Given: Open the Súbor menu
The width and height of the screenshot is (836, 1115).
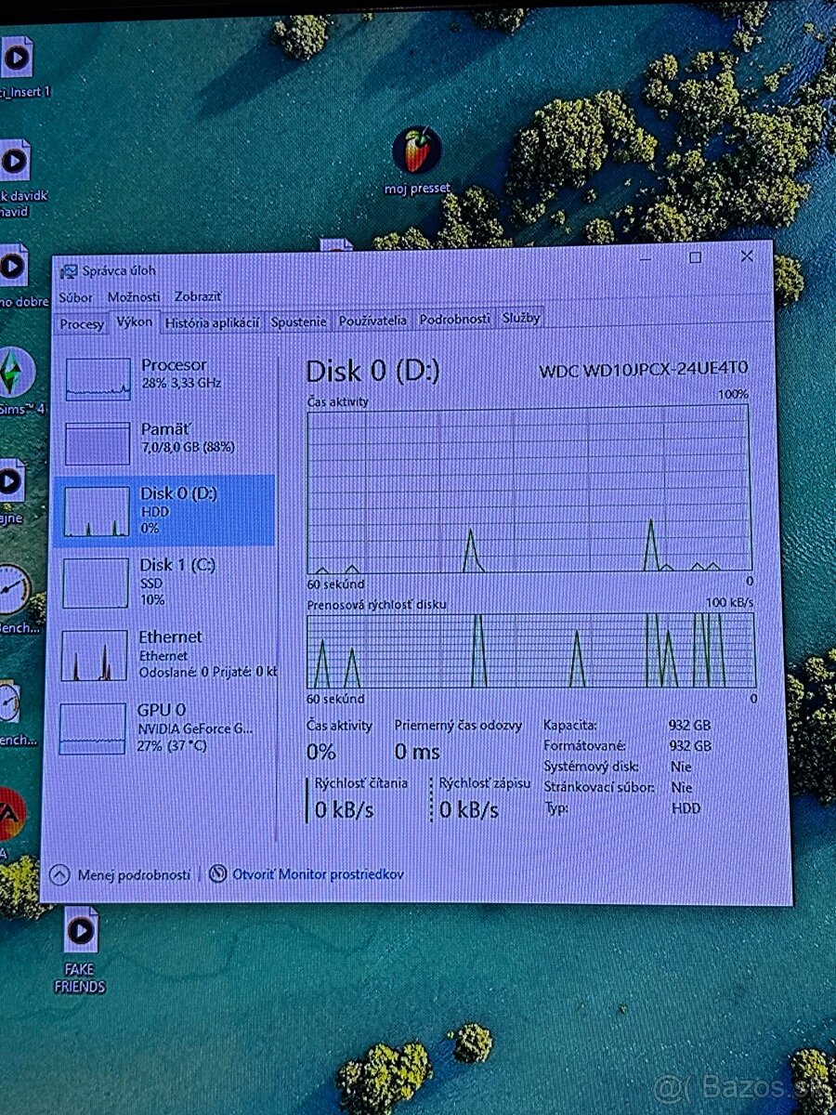Looking at the screenshot, I should pos(75,297).
